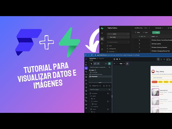Select the Sci-Fi category chip on canvas
This screenshot has height=129, width=172.
[160, 82]
